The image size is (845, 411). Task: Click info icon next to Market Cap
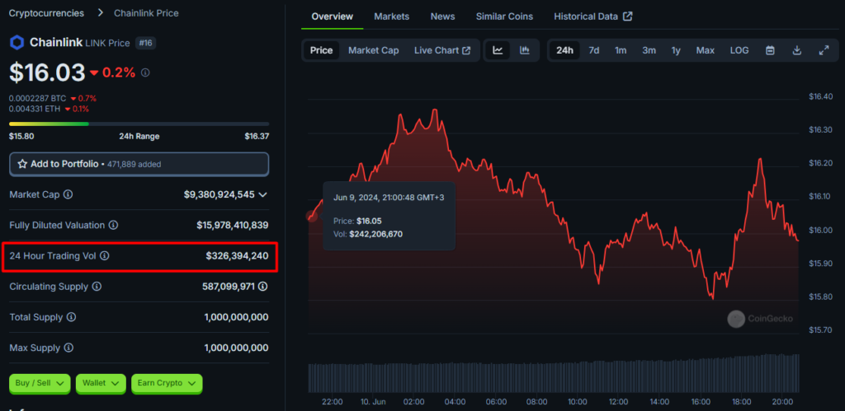(x=68, y=195)
